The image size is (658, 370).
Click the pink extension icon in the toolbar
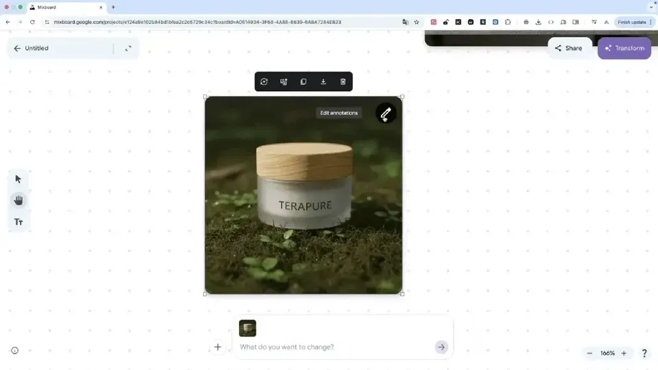click(x=433, y=22)
